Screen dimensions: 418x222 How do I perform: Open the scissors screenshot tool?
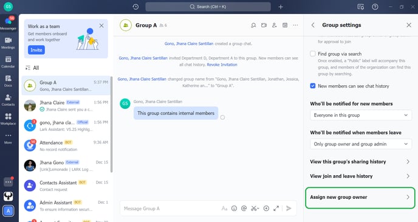pos(255,209)
